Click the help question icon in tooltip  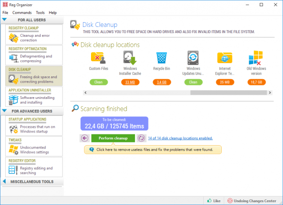pos(92,149)
